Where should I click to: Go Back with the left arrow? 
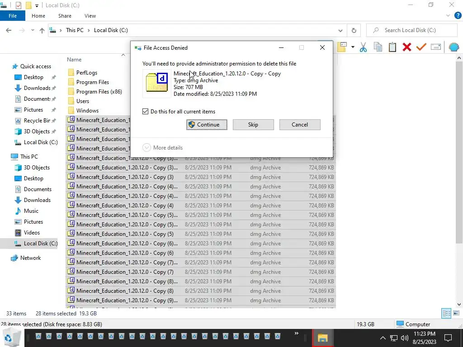(9, 30)
